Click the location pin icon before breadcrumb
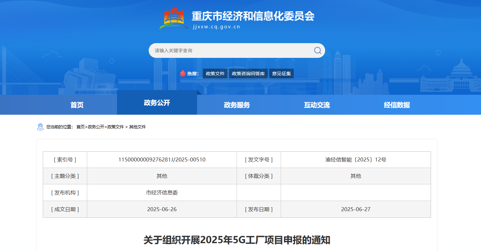 point(40,127)
